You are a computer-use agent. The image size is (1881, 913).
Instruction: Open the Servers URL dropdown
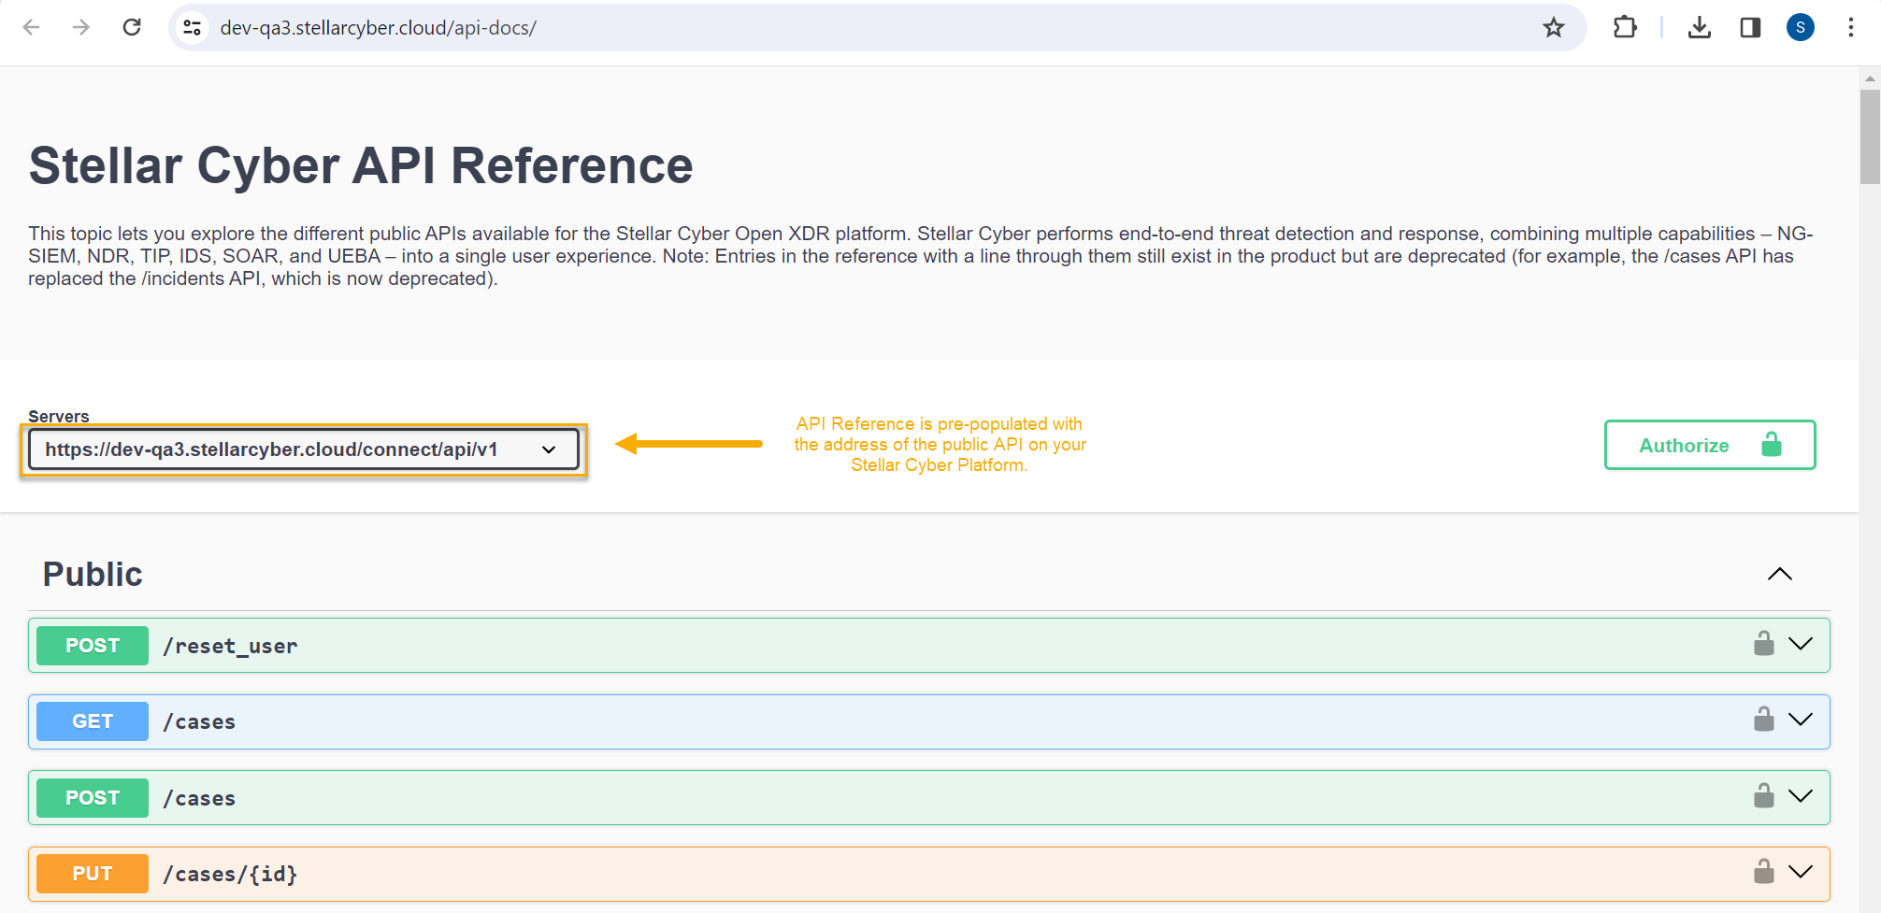304,449
